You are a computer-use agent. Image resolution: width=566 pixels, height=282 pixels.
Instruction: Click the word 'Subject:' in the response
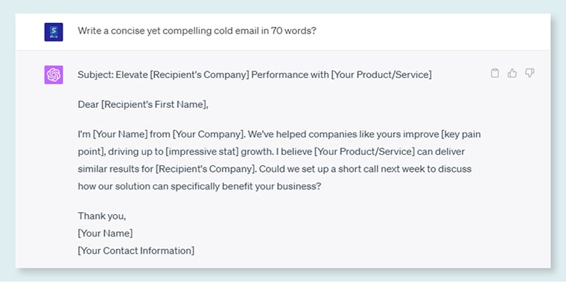(95, 75)
